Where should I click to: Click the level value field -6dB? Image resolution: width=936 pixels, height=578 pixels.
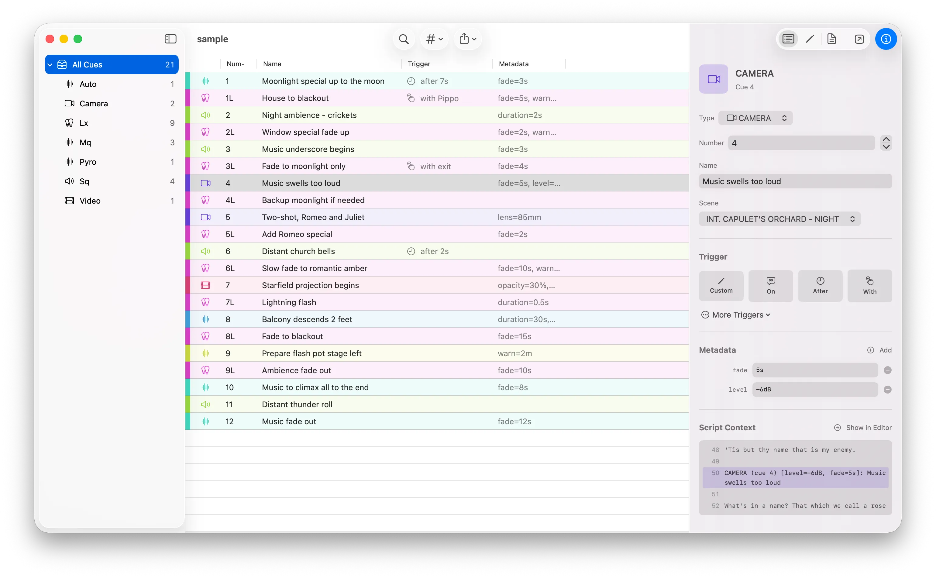(x=815, y=390)
